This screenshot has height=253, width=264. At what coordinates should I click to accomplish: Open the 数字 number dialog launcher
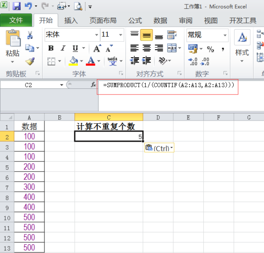(225, 73)
